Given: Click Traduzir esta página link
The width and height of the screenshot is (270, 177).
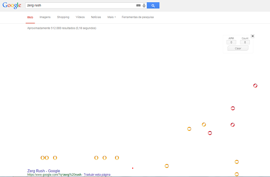Looking at the screenshot, I should click(x=97, y=175).
